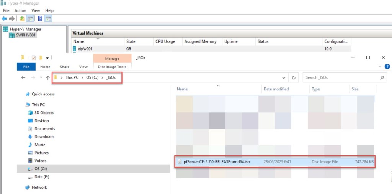Open the Explorer help question mark icon
This screenshot has width=392, height=194.
click(x=387, y=67)
